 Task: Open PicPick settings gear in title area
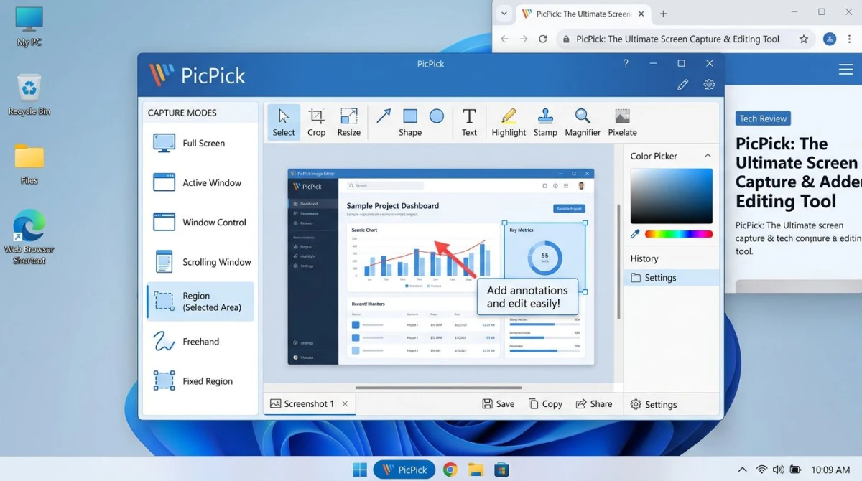[709, 85]
